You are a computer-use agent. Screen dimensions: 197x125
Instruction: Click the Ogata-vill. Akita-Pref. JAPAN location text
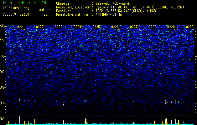pos(140,7)
